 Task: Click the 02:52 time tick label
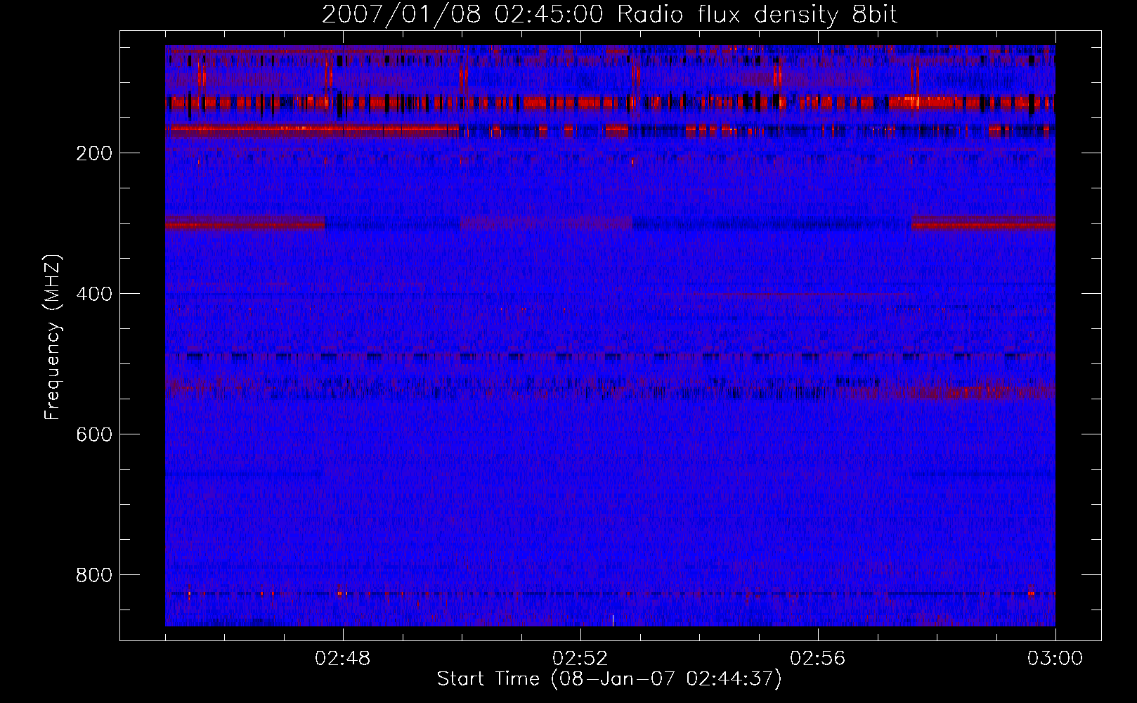[580, 659]
